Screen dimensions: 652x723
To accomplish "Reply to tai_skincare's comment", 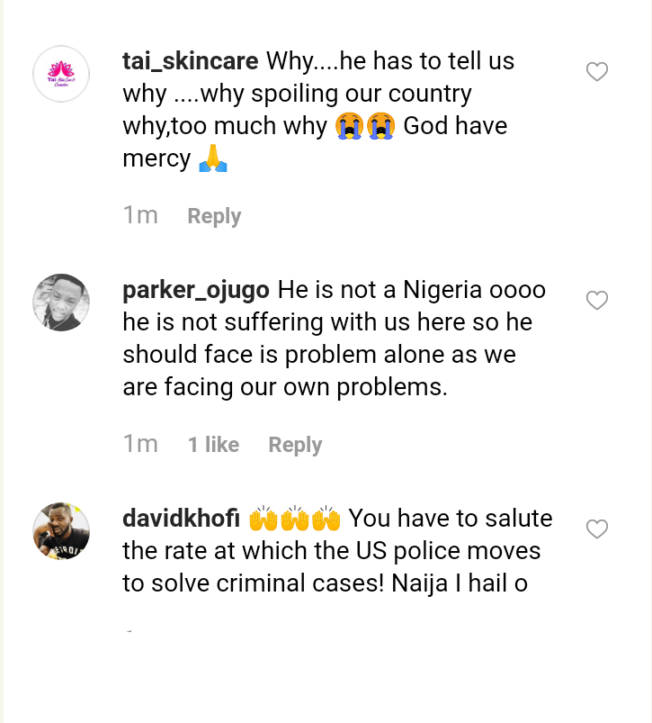I will [214, 216].
